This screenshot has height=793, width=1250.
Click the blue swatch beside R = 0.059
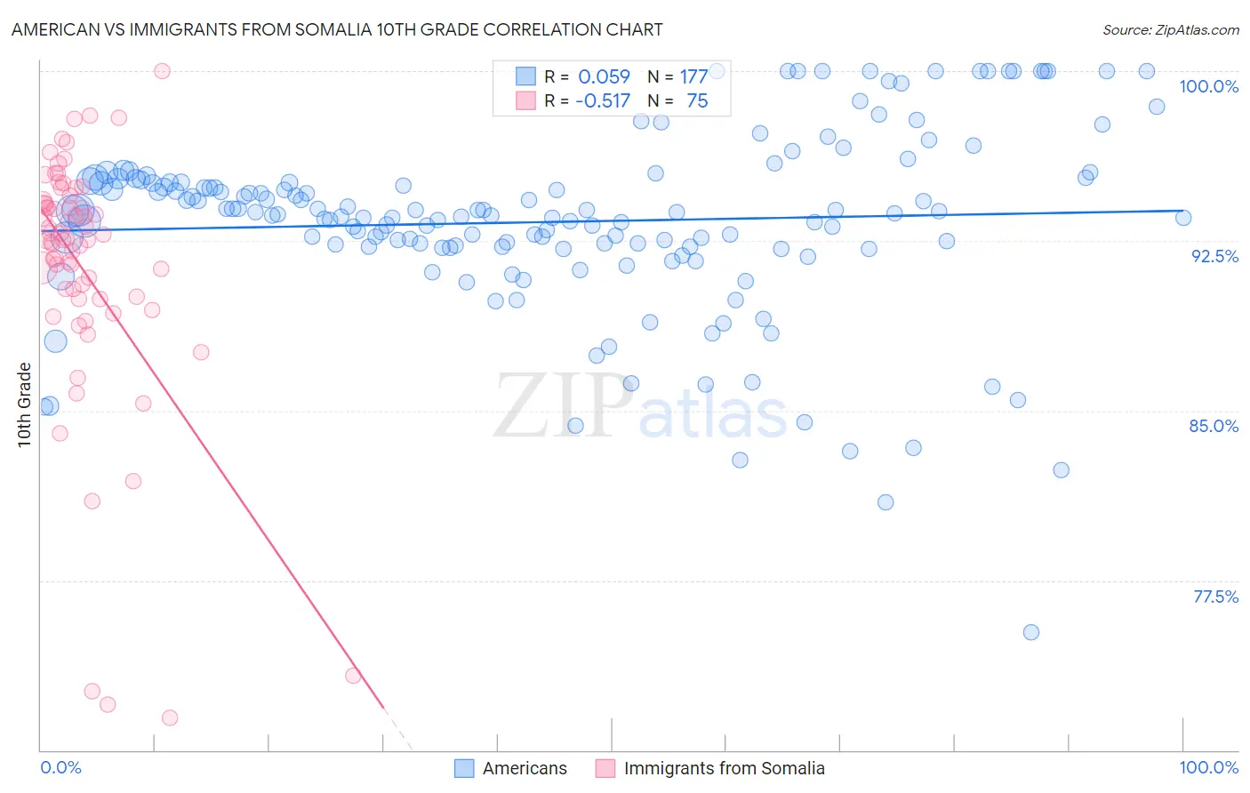coord(526,76)
